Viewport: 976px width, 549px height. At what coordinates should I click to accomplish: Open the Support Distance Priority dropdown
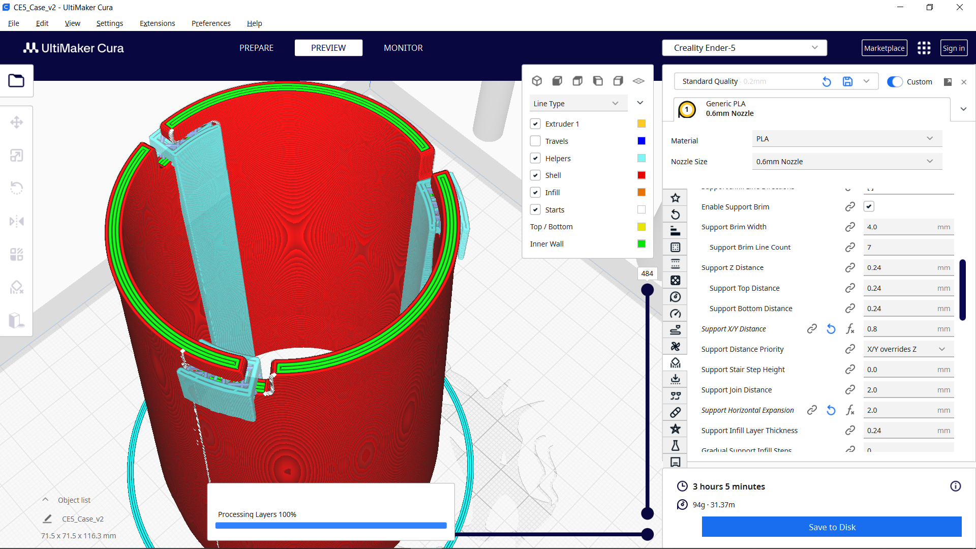(x=908, y=349)
